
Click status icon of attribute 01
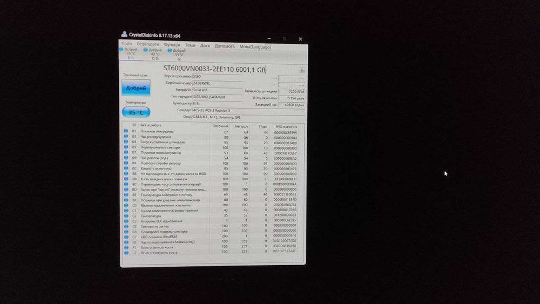126,131
